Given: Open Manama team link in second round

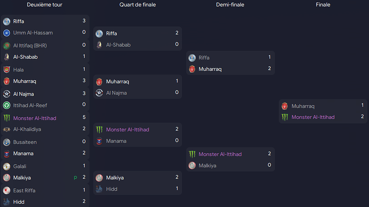Looking at the screenshot, I should 24,154.
